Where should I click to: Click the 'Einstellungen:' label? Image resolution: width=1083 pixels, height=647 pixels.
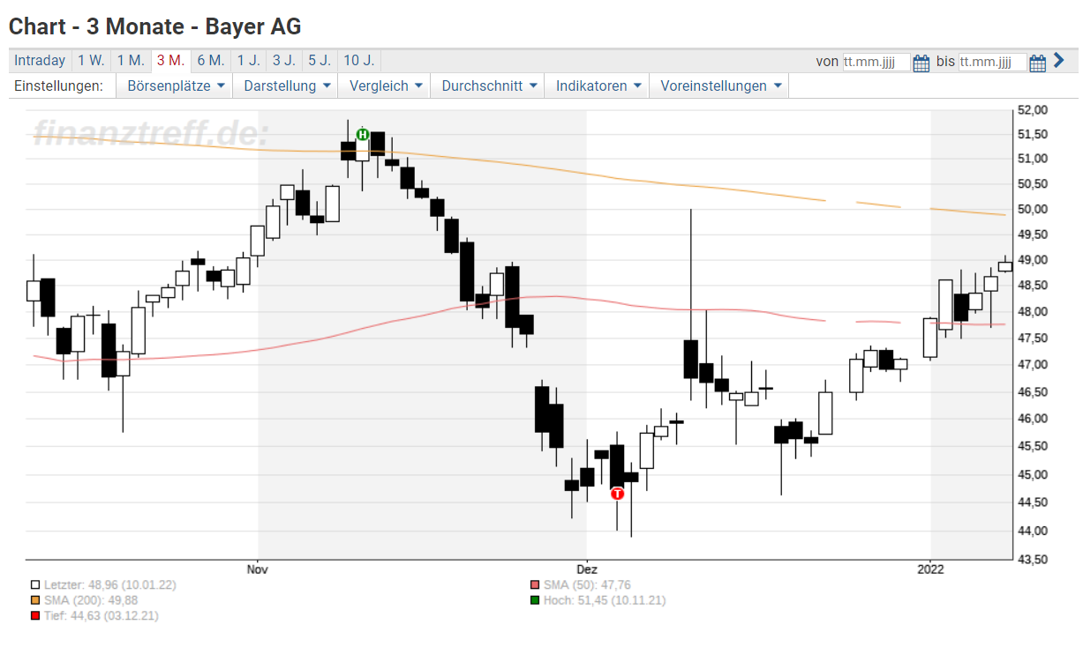pyautogui.click(x=59, y=86)
